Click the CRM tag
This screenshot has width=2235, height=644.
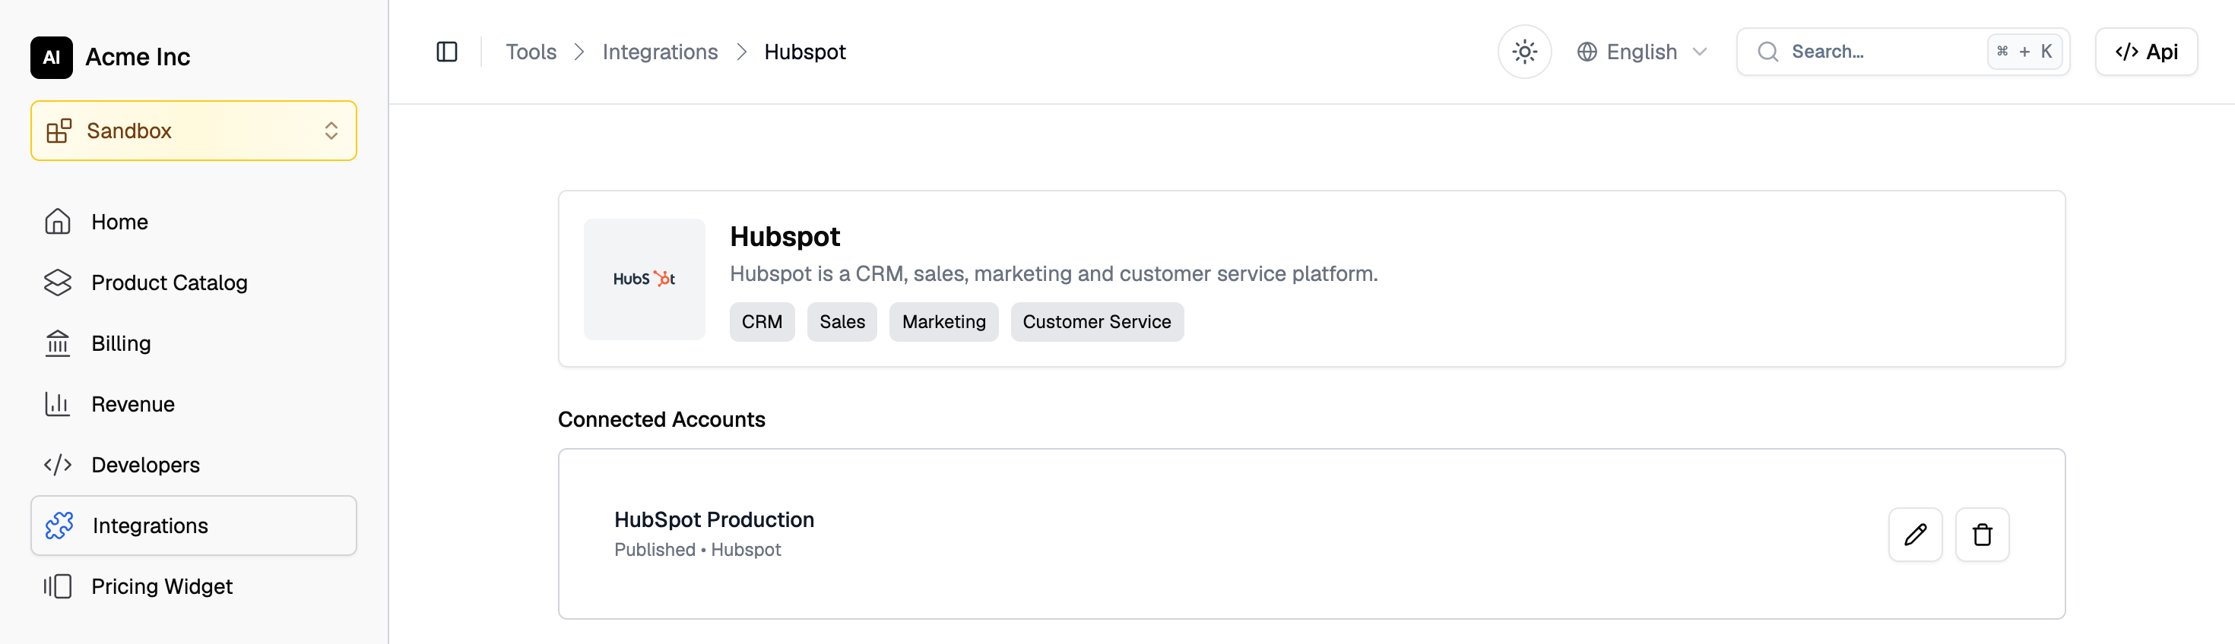[x=762, y=321]
